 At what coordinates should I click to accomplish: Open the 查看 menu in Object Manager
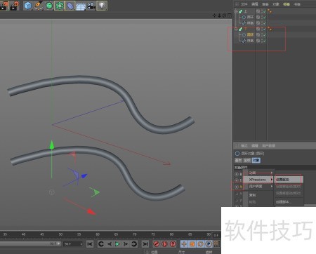[265, 4]
